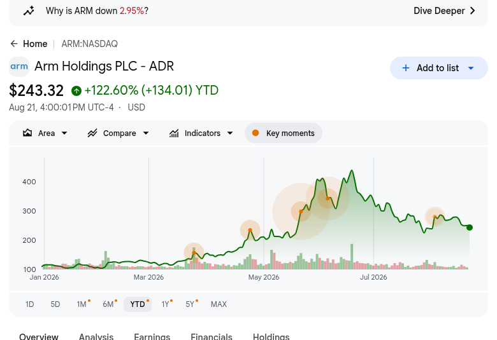Click the Jan 2026 axis label
The image size is (497, 340).
pos(45,277)
